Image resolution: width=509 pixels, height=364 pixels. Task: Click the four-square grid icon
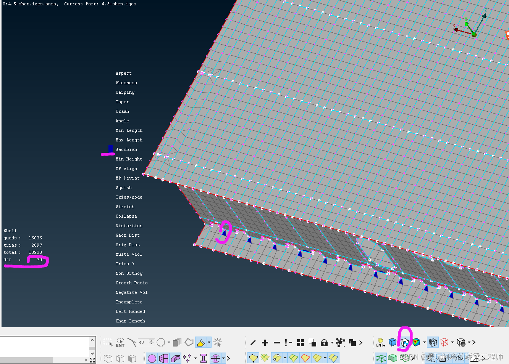click(301, 343)
